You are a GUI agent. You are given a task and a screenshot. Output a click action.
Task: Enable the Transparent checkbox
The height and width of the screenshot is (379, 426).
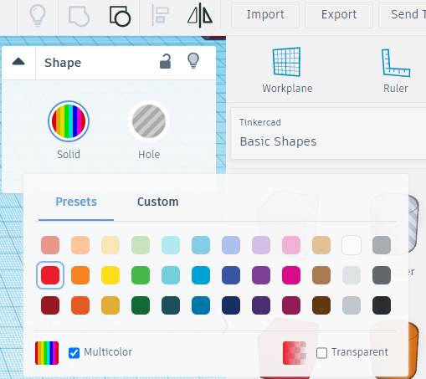tap(321, 353)
